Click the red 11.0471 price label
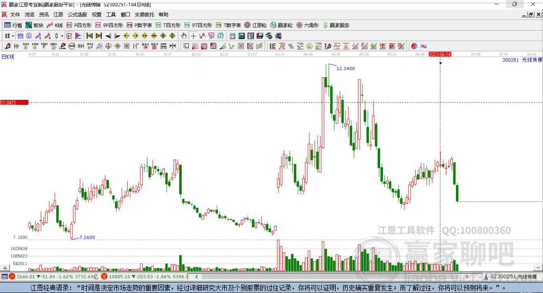 click(14, 102)
